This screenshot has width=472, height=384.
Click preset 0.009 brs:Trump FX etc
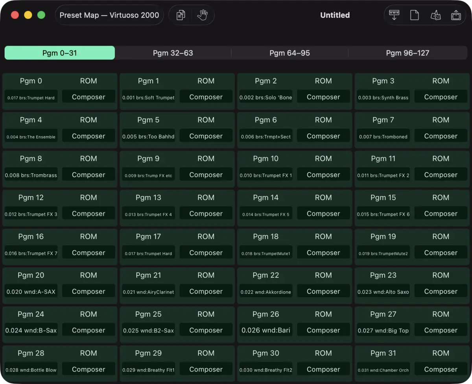click(148, 175)
